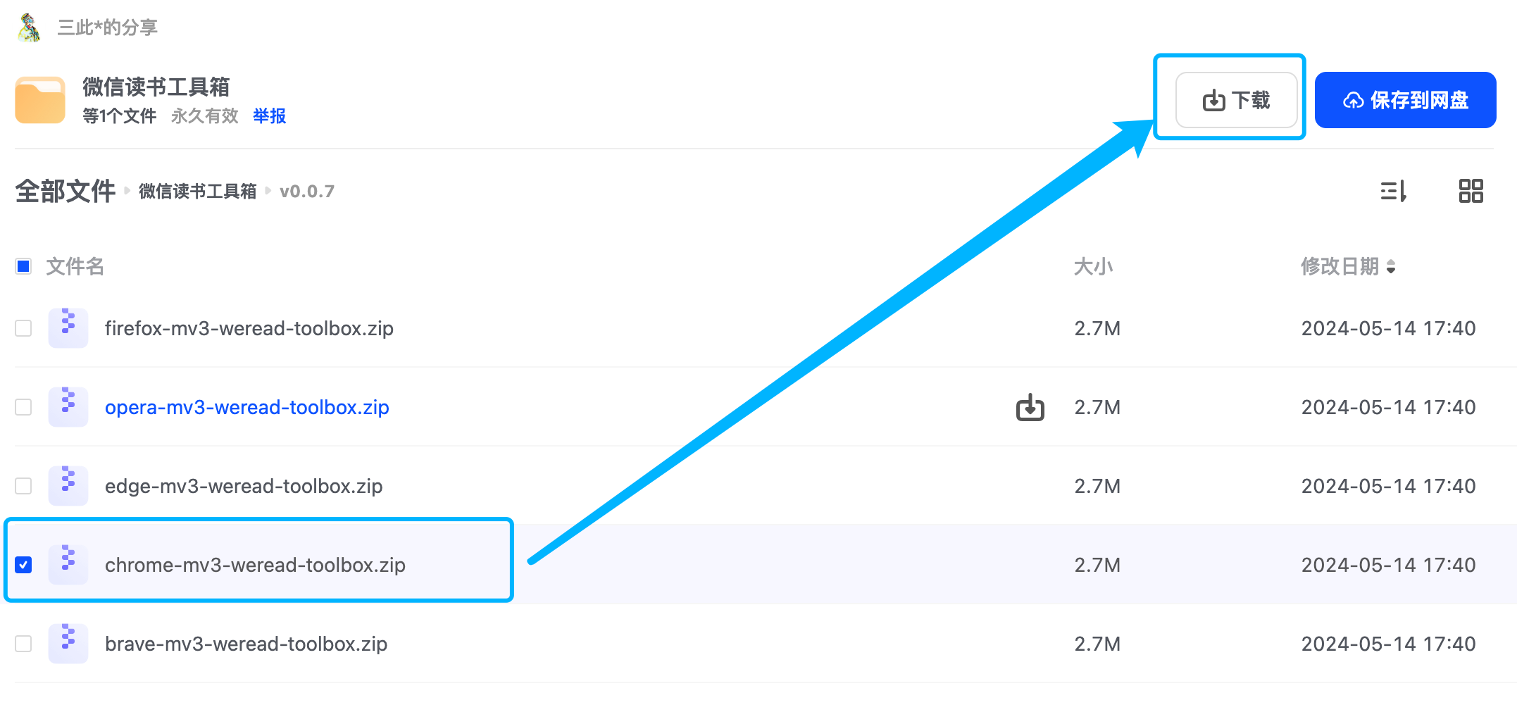Check the firefox-mv3-weread-toolbox.zip checkbox

pyautogui.click(x=23, y=328)
